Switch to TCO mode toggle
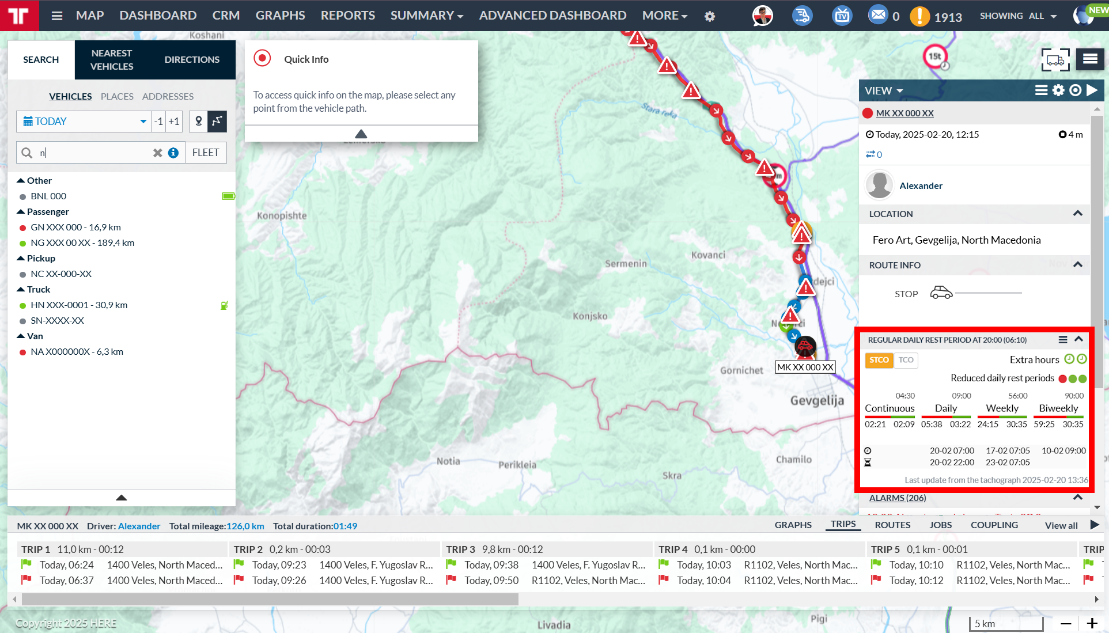This screenshot has height=633, width=1109. pos(906,360)
